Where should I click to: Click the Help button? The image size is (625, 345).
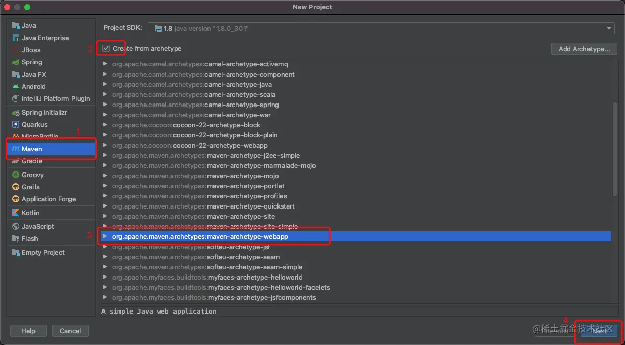pos(28,331)
